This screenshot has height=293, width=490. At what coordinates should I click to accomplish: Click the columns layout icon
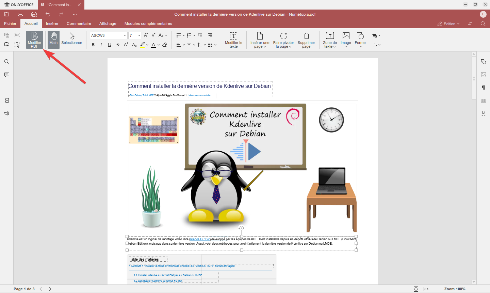(x=210, y=45)
